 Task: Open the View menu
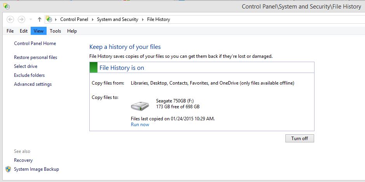point(39,31)
